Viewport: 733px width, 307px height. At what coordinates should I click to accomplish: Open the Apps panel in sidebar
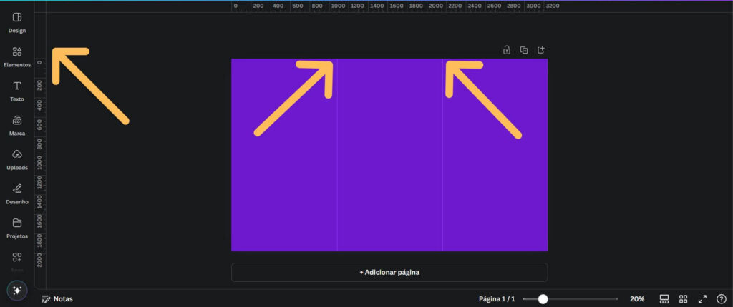17,260
